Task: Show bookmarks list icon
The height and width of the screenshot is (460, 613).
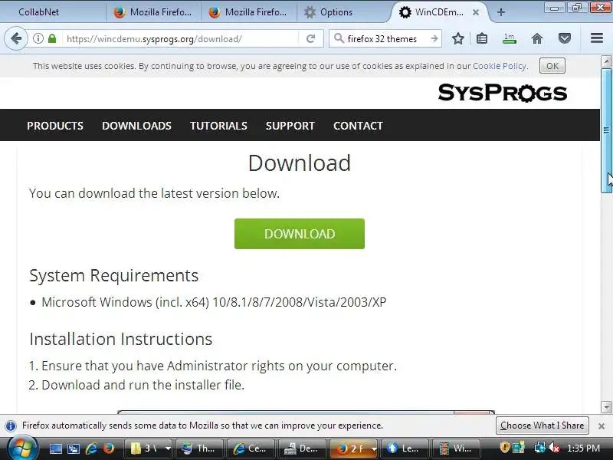Action: click(x=482, y=39)
